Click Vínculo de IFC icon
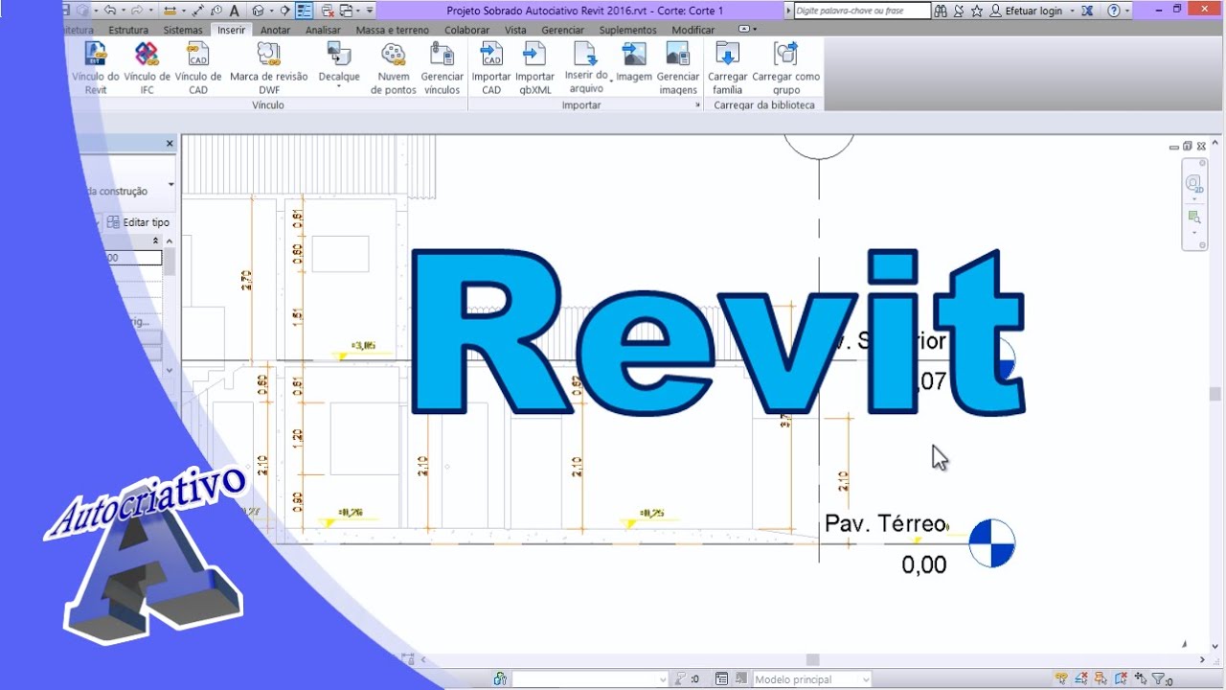Image resolution: width=1226 pixels, height=690 pixels. tap(147, 54)
